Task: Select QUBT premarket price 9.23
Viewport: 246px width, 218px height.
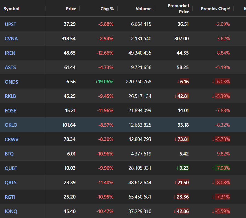Action: [184, 168]
